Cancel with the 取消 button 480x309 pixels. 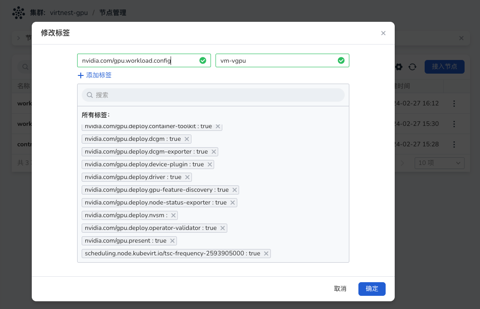pos(340,289)
